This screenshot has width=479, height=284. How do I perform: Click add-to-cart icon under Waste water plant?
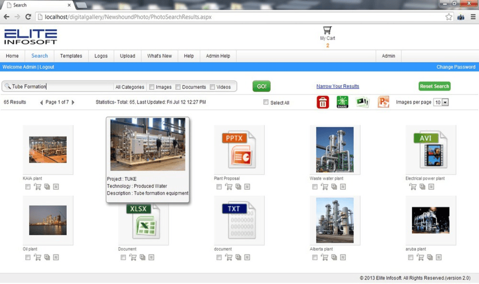point(324,187)
